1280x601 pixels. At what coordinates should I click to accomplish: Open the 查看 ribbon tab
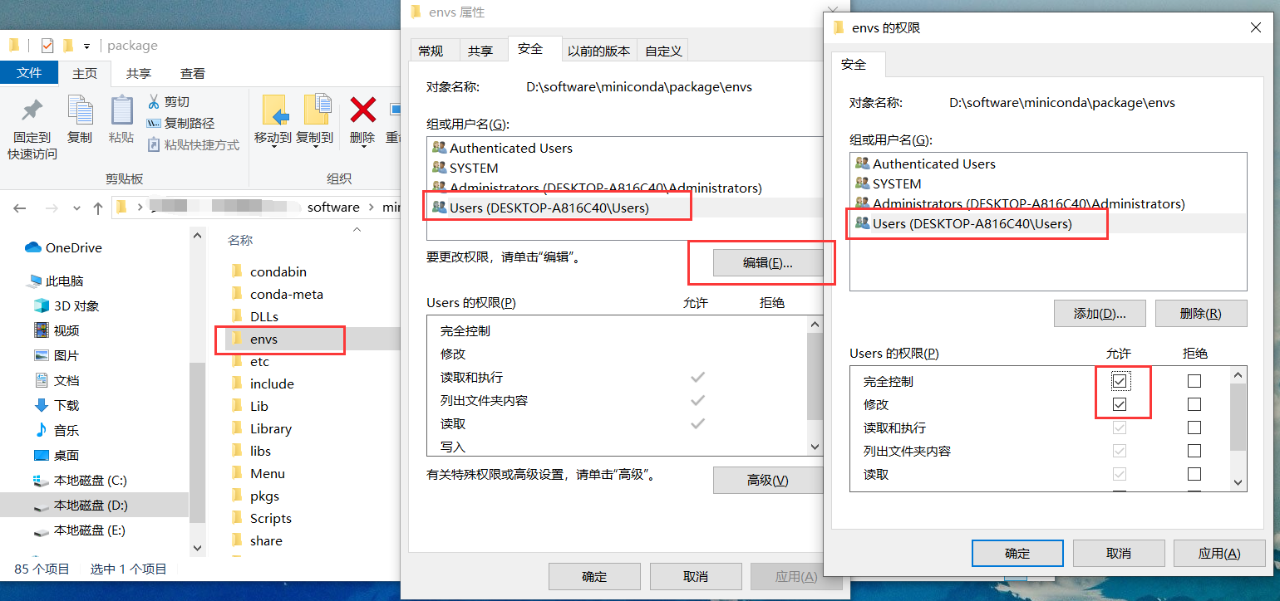[x=193, y=73]
